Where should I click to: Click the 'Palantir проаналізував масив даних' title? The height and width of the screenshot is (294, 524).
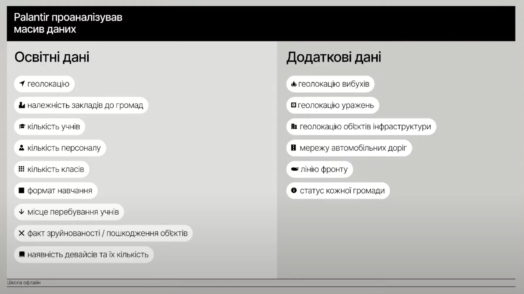[68, 23]
